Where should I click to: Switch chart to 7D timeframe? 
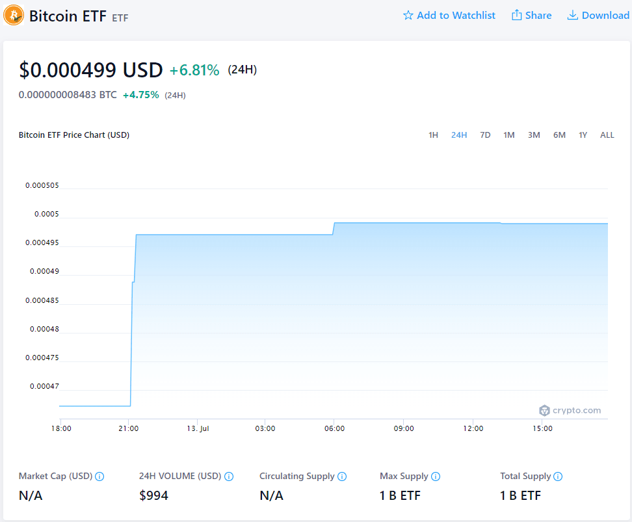pyautogui.click(x=485, y=135)
